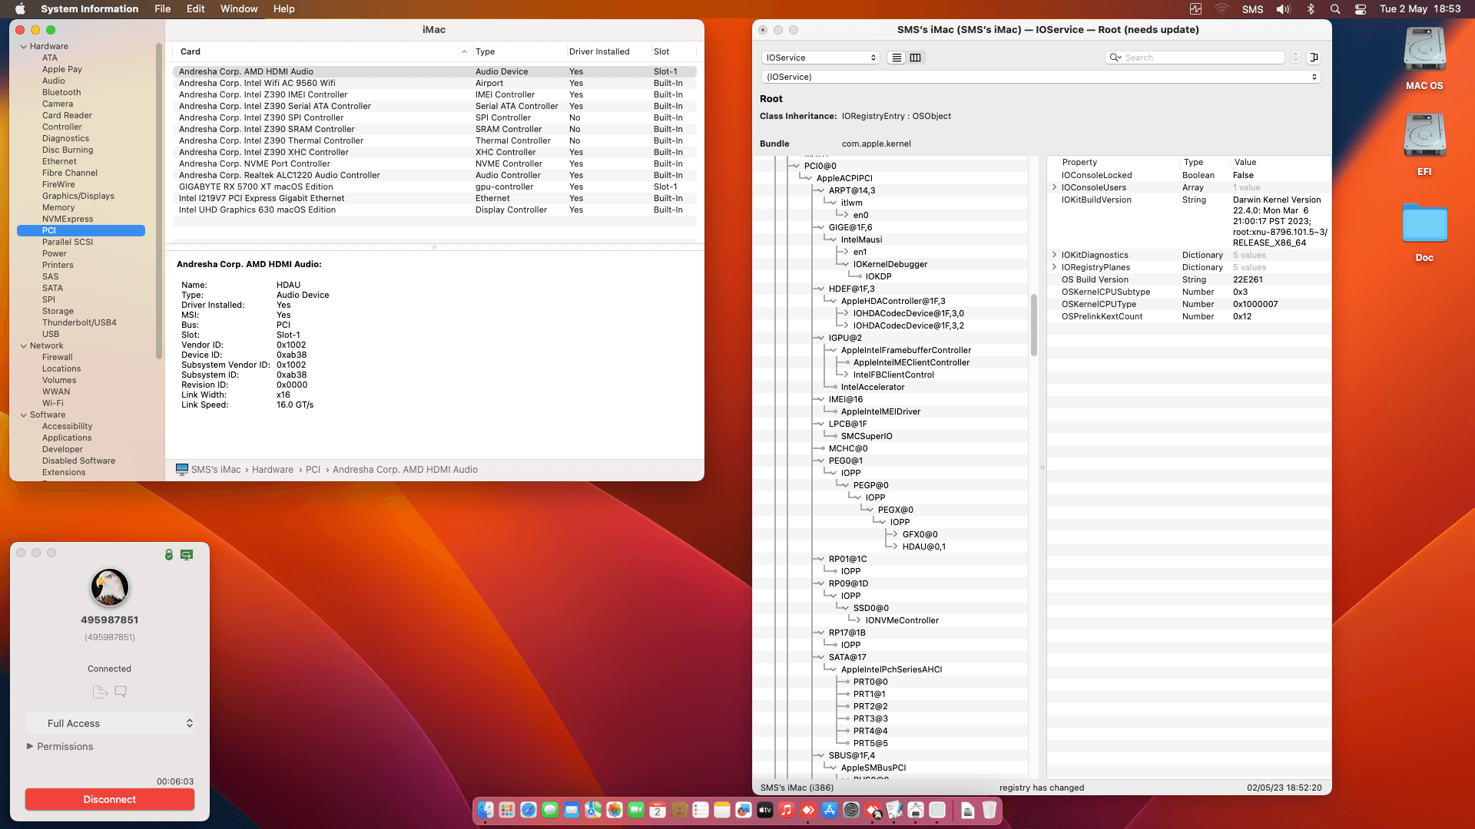Screen dimensions: 1475x829
Task: Open Control Center in menu bar
Action: tap(1361, 9)
